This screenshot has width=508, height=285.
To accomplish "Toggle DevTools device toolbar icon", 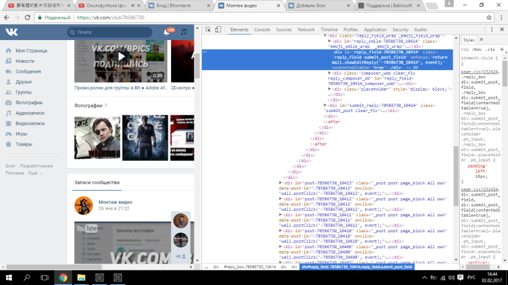I will pos(219,30).
